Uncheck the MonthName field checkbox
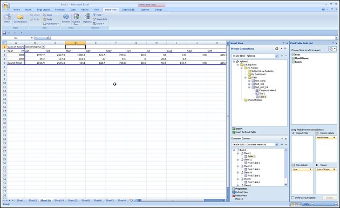 click(x=293, y=58)
